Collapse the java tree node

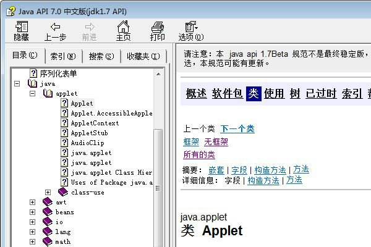pos(17,84)
